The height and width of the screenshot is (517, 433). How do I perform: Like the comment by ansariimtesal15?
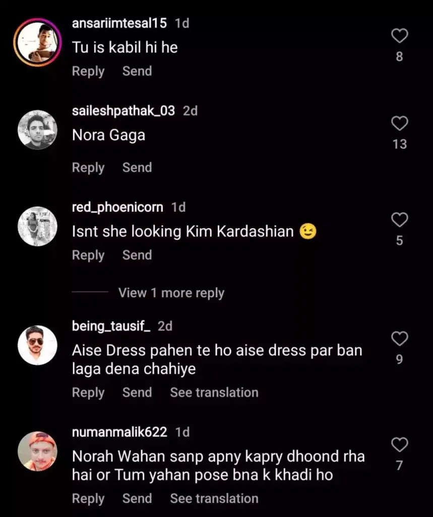tap(399, 35)
